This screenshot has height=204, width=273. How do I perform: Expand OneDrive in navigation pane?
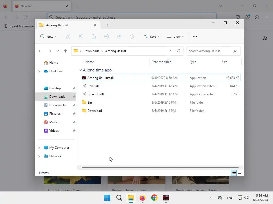[x=39, y=71]
